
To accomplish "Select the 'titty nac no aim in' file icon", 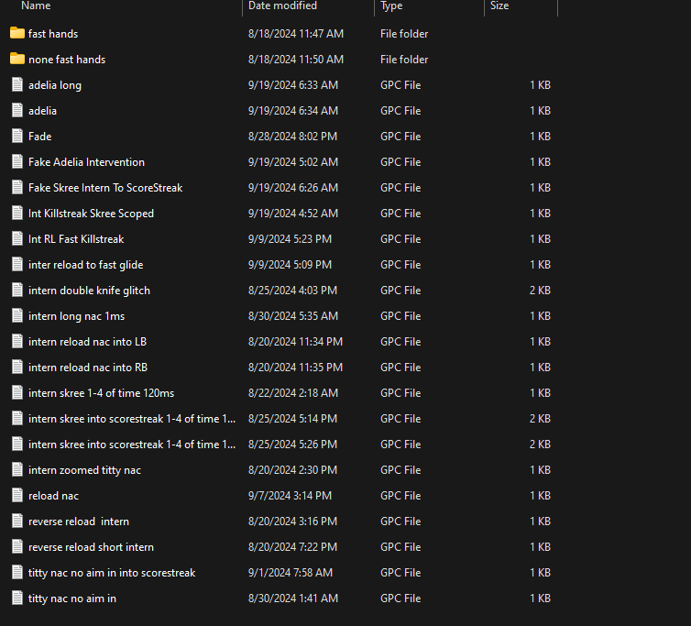I will click(x=17, y=598).
